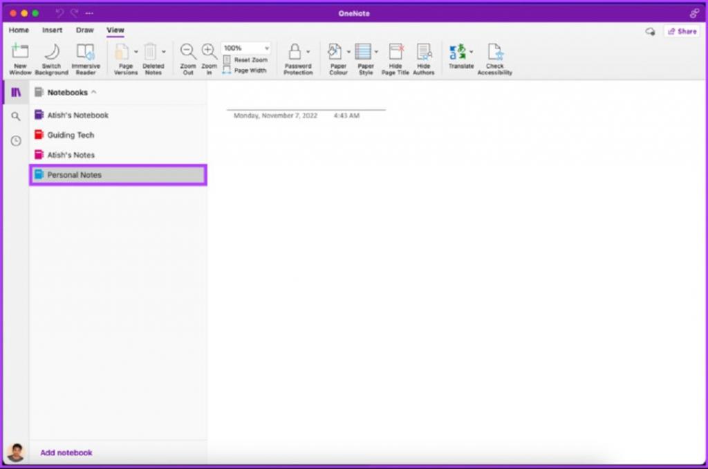Image resolution: width=708 pixels, height=469 pixels.
Task: Click Zoom In magnifier
Action: [x=209, y=51]
